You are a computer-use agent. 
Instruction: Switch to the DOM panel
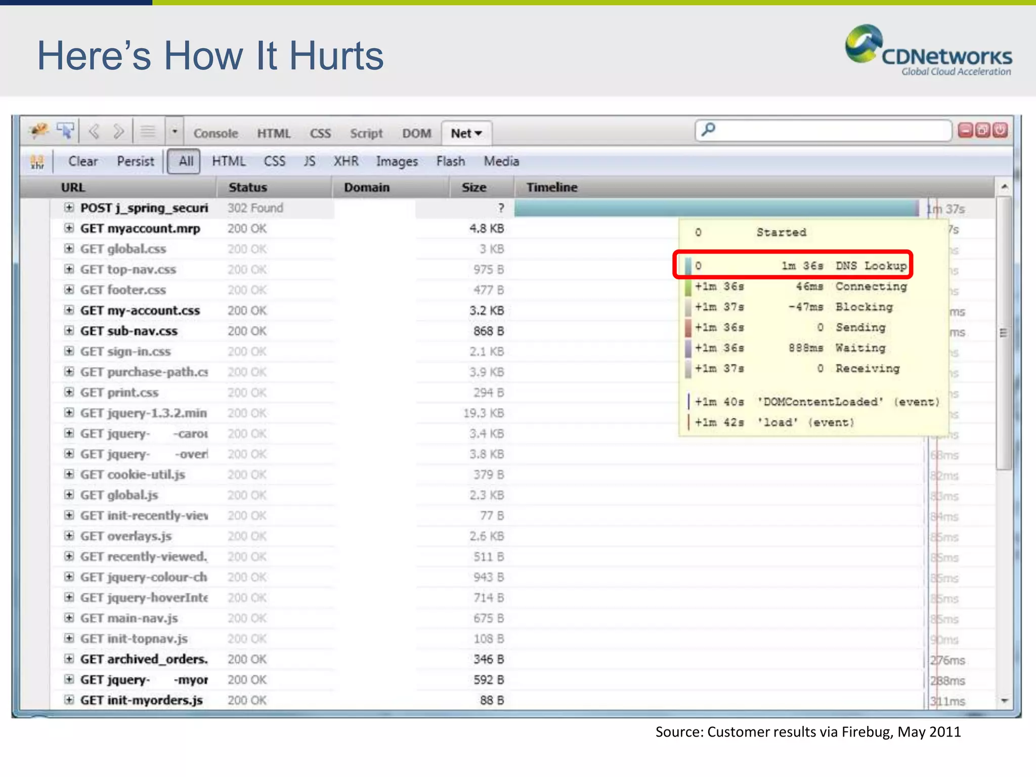417,134
